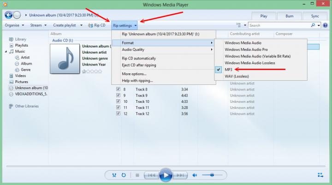
Task: Click the Windows Media Player title icon
Action: [5, 4]
